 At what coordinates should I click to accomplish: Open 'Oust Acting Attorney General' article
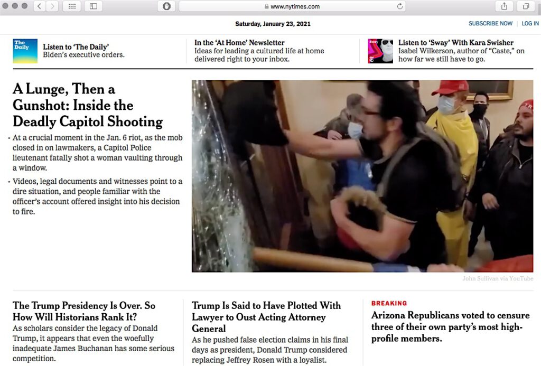266,317
